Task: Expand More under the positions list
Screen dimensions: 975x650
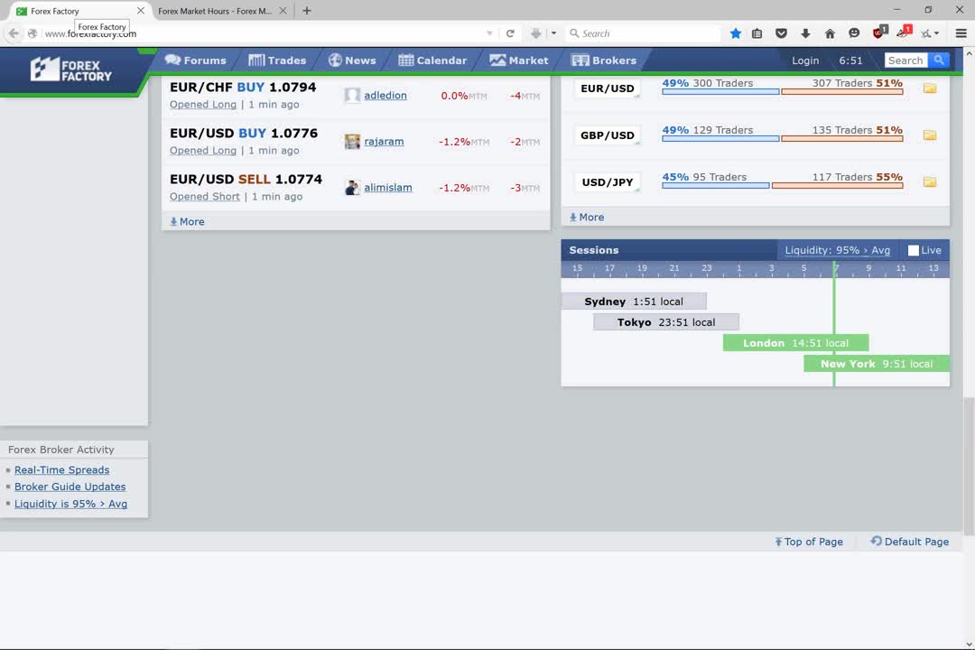Action: click(587, 217)
